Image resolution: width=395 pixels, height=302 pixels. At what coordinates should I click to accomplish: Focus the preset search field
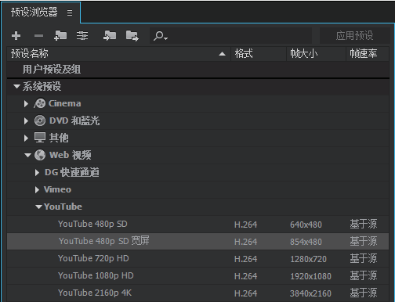pos(230,36)
